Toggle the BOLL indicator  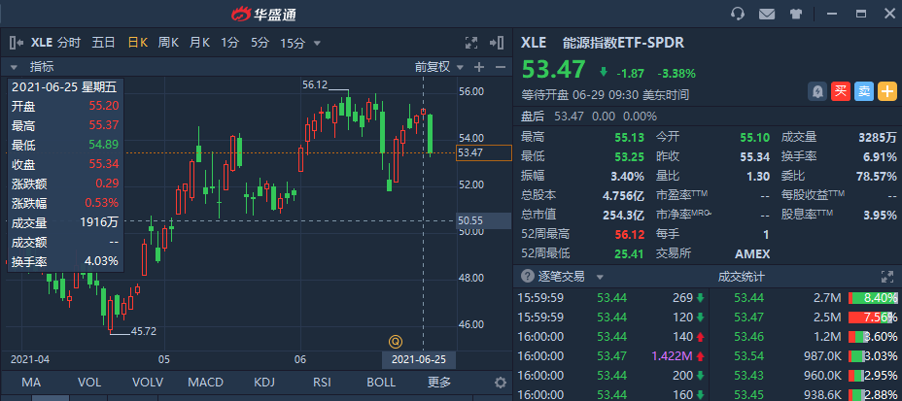click(x=381, y=383)
